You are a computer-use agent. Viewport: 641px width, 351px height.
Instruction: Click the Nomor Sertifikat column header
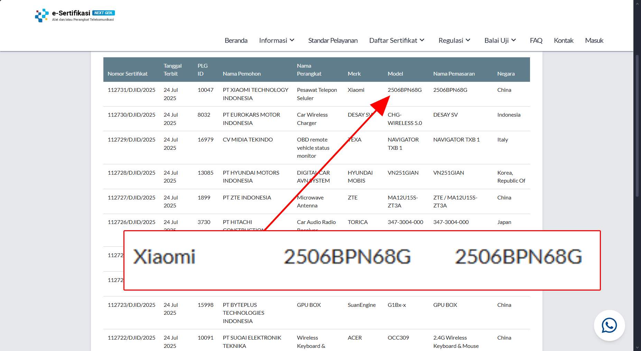click(127, 74)
